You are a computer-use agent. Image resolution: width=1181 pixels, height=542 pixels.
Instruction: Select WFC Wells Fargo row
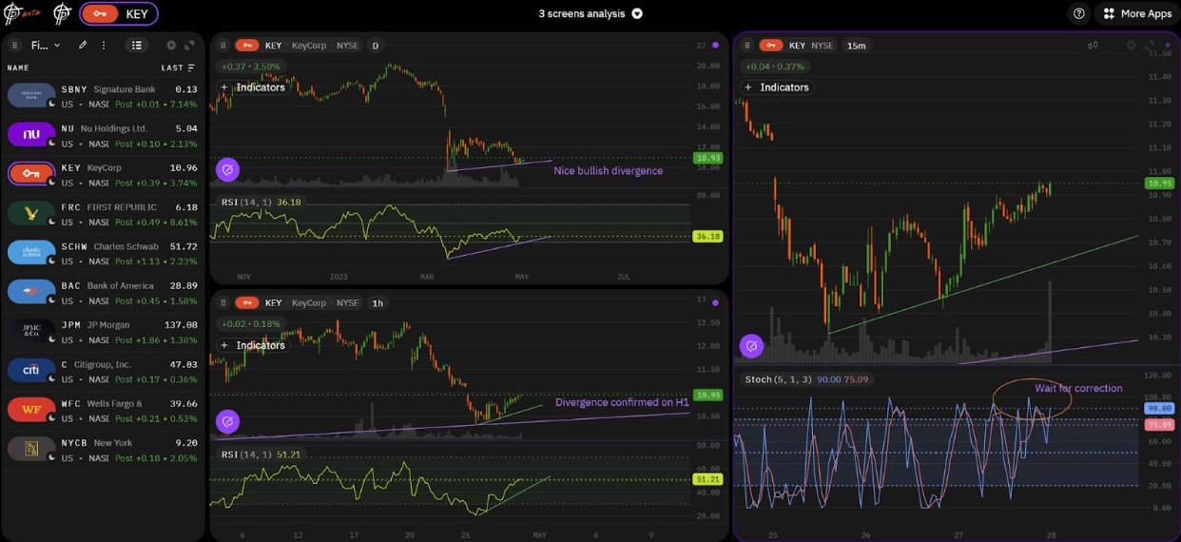point(103,409)
